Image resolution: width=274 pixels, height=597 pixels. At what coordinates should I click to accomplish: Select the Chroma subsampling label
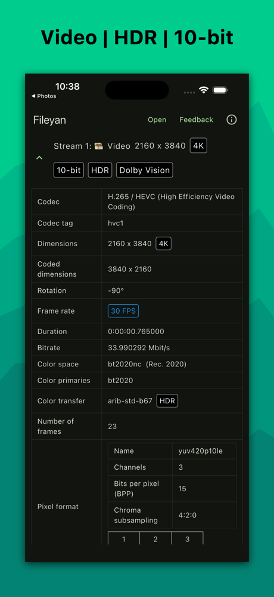(x=135, y=515)
